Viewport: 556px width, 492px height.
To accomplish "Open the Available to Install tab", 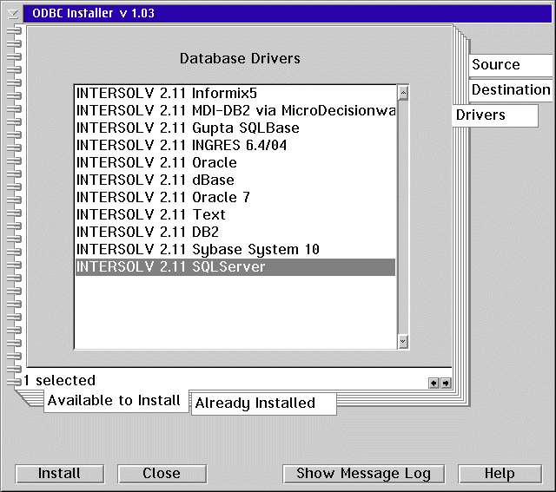I will (x=116, y=401).
